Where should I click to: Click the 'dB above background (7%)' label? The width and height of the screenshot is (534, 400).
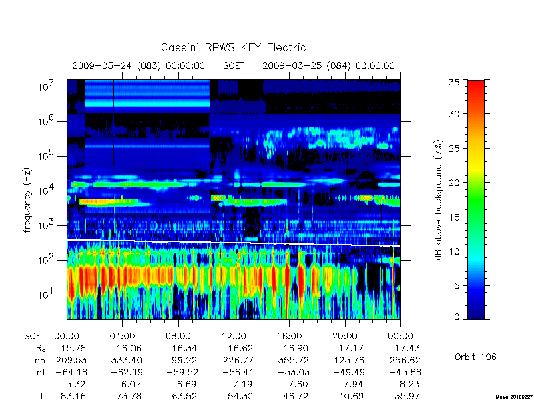(x=439, y=201)
